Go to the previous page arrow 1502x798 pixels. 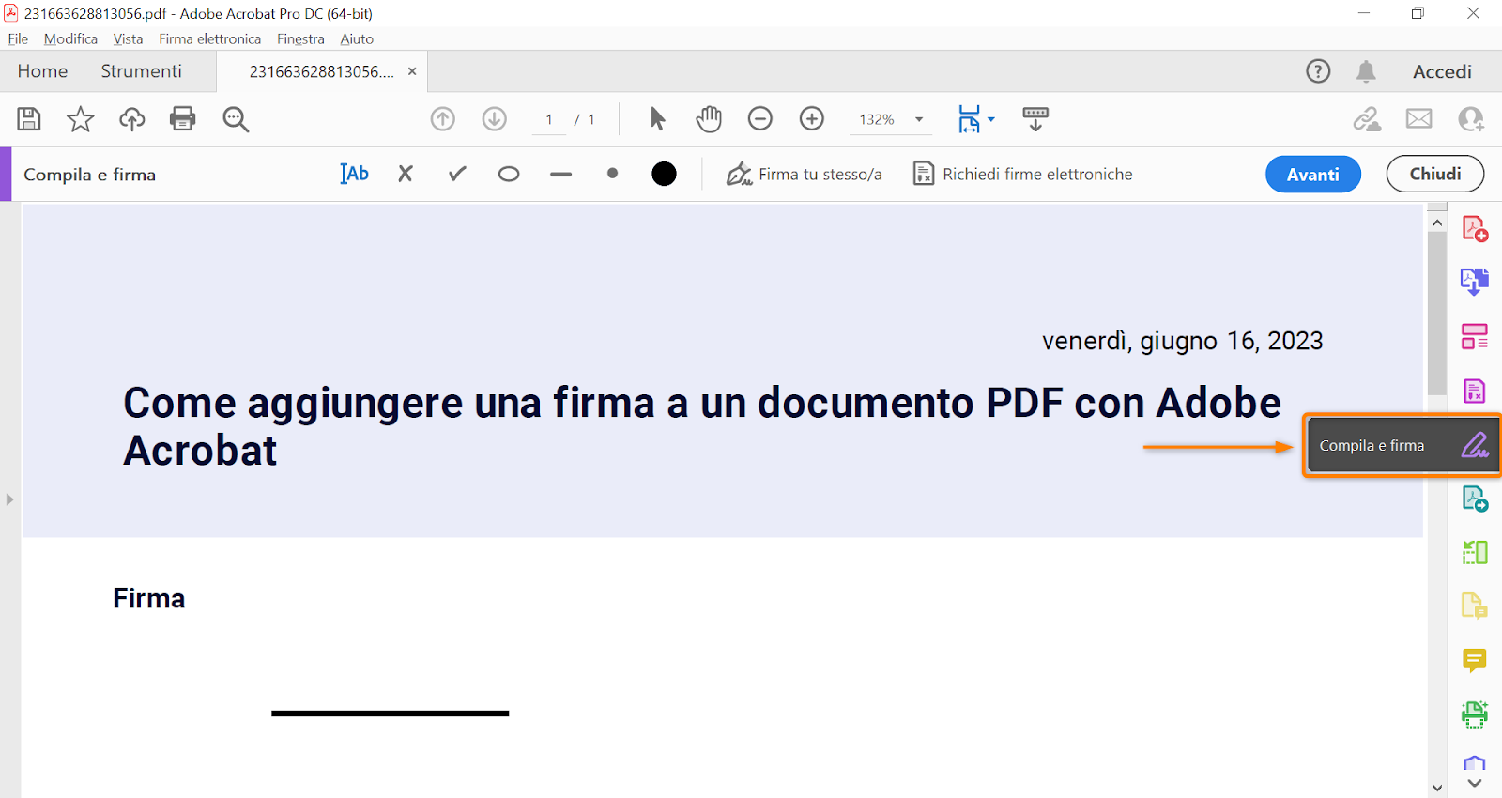tap(443, 119)
